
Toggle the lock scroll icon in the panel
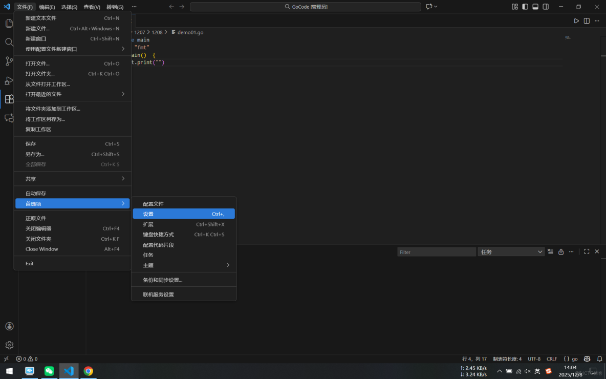561,251
